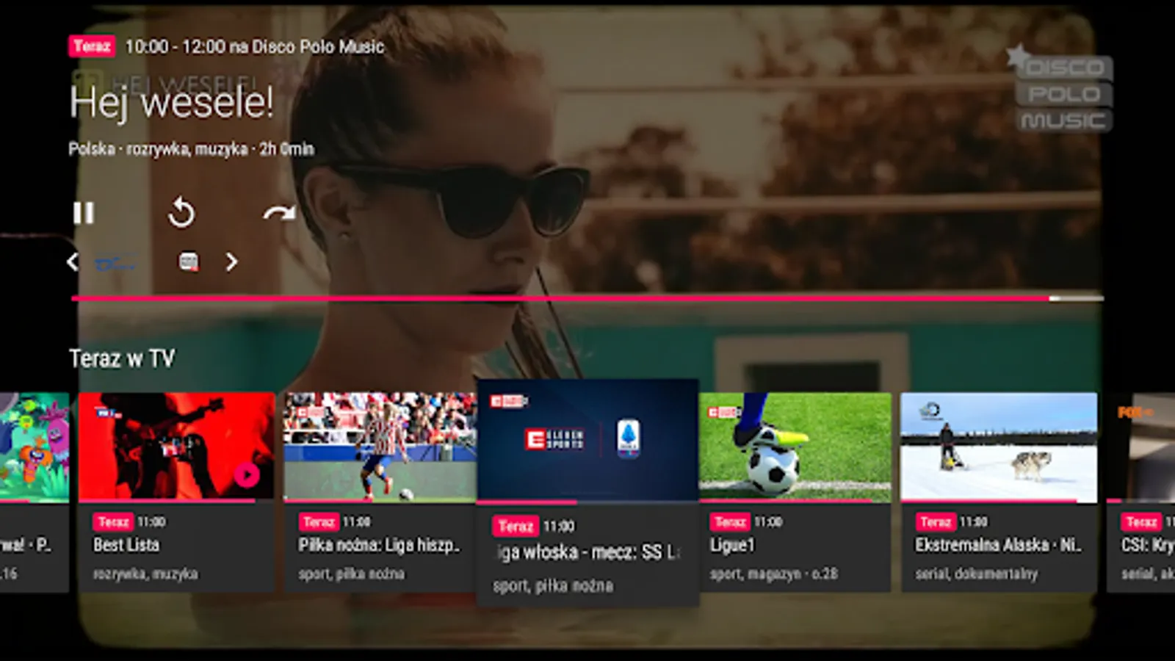This screenshot has width=1175, height=661.
Task: Click '10:00 - 12:00 na Disco Polo Music' text
Action: (255, 46)
